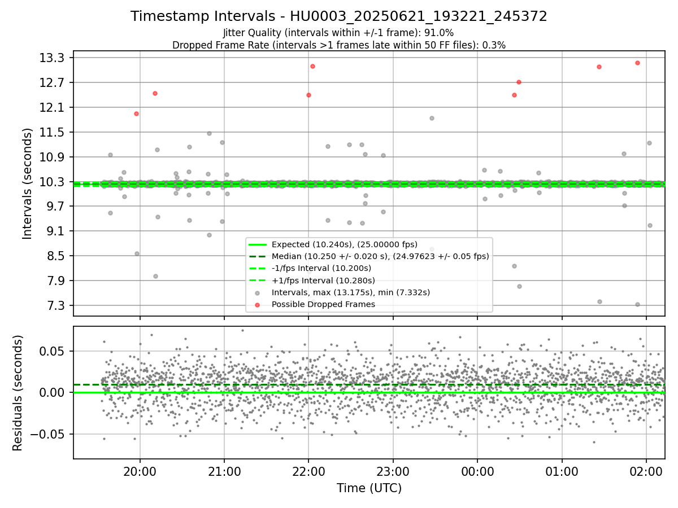This screenshot has height=508, width=678.
Task: Click the 7.3 y-axis tick label
Action: [56, 306]
